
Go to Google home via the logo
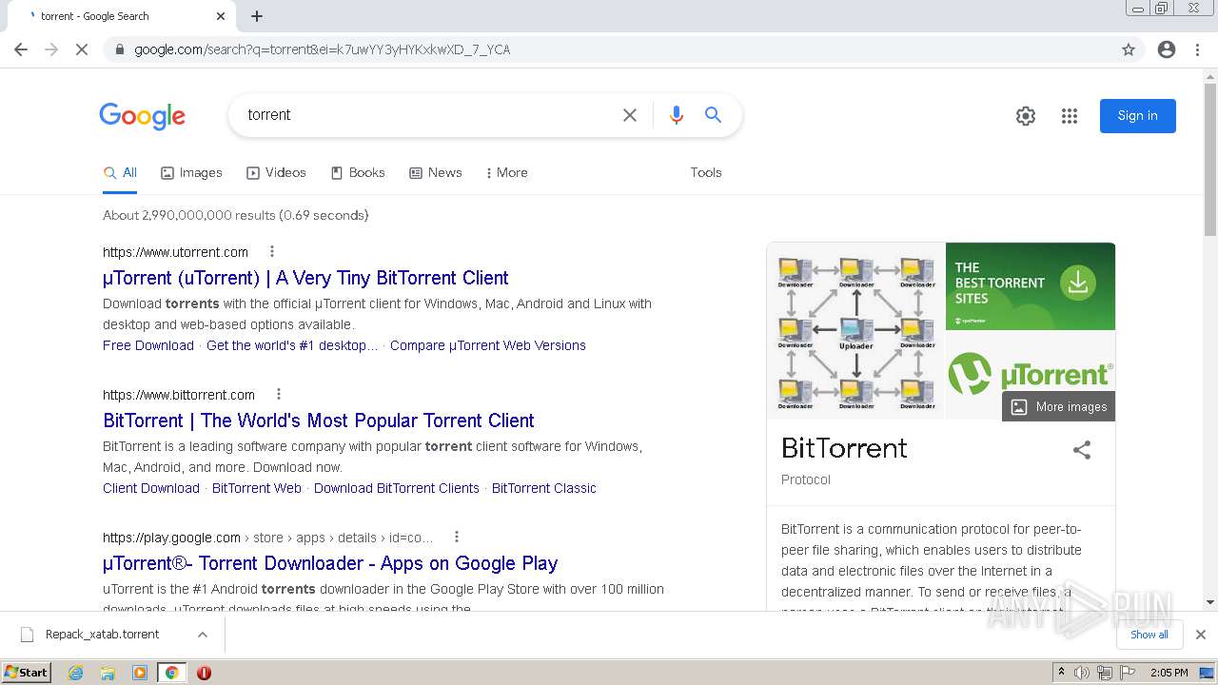pyautogui.click(x=143, y=116)
